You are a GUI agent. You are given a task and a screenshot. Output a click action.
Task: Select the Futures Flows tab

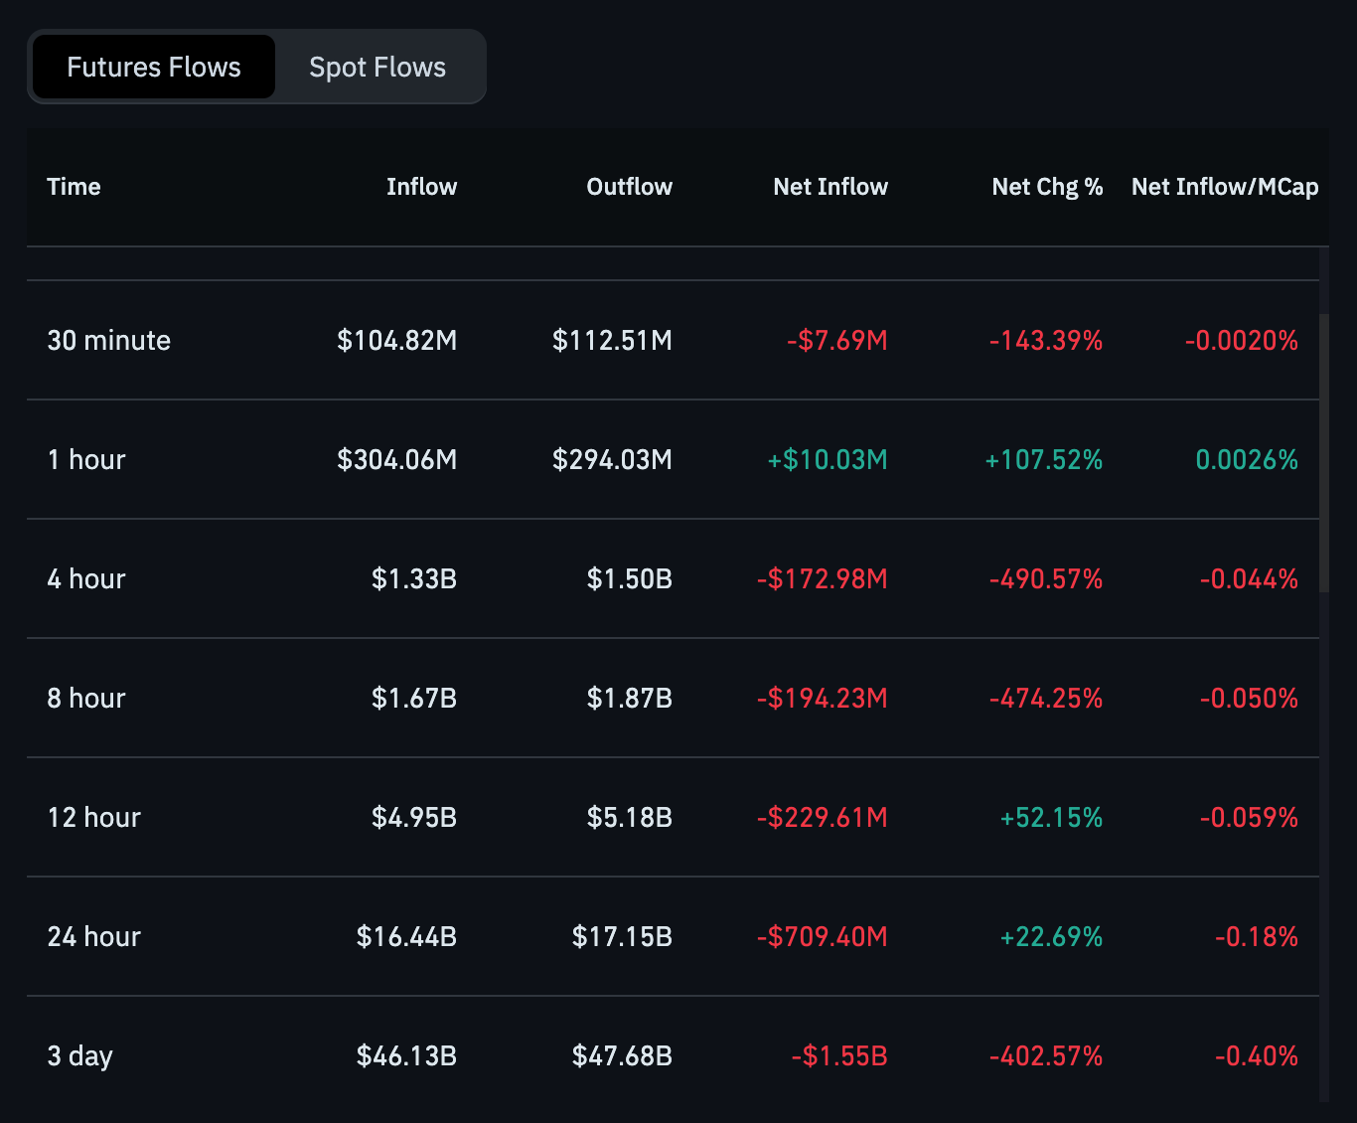[153, 67]
